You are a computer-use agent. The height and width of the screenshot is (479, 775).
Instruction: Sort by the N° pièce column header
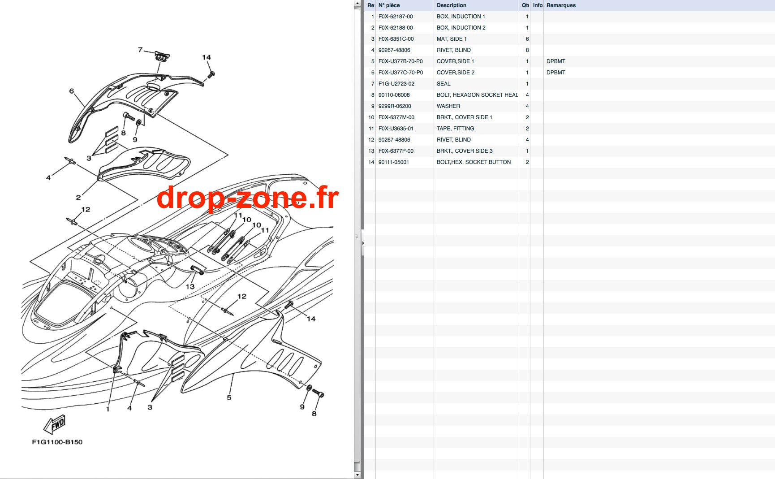click(405, 5)
